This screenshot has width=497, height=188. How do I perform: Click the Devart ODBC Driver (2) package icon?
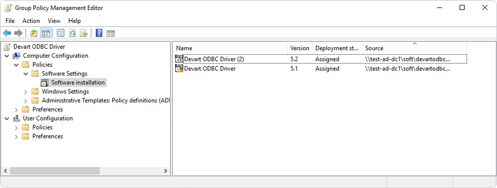[179, 59]
